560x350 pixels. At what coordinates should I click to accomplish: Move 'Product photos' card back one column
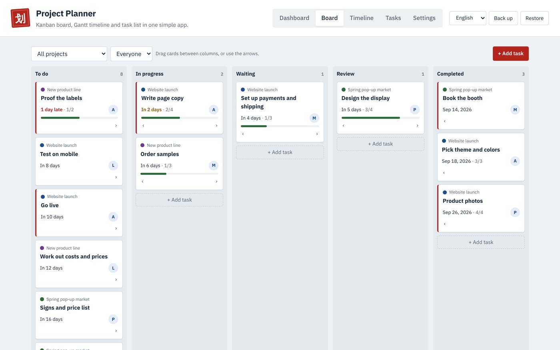(x=444, y=224)
